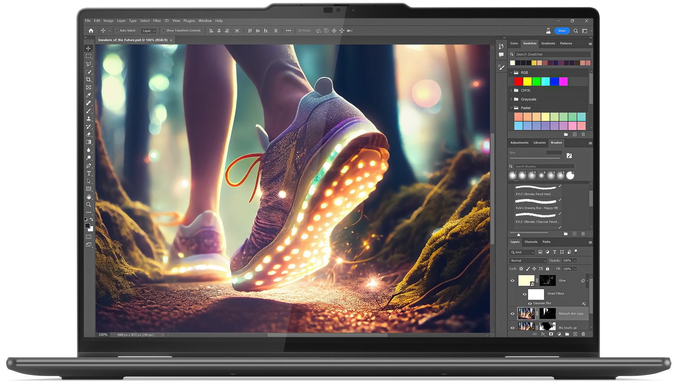Viewport: 680px width, 392px height.
Task: Open the Normal blend mode dropdown
Action: click(x=528, y=261)
